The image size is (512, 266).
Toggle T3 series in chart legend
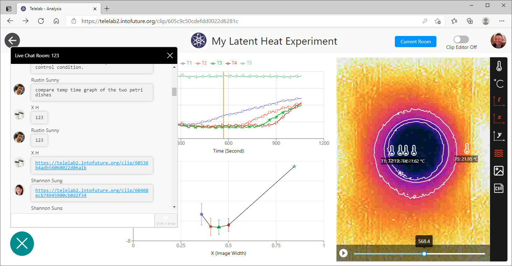[x=216, y=63]
